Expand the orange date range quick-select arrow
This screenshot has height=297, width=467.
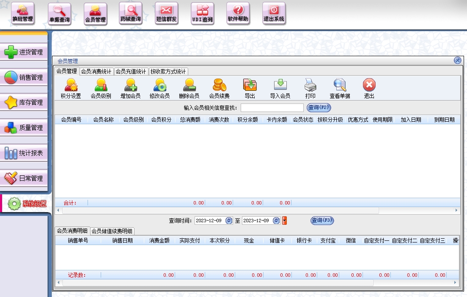click(x=284, y=221)
